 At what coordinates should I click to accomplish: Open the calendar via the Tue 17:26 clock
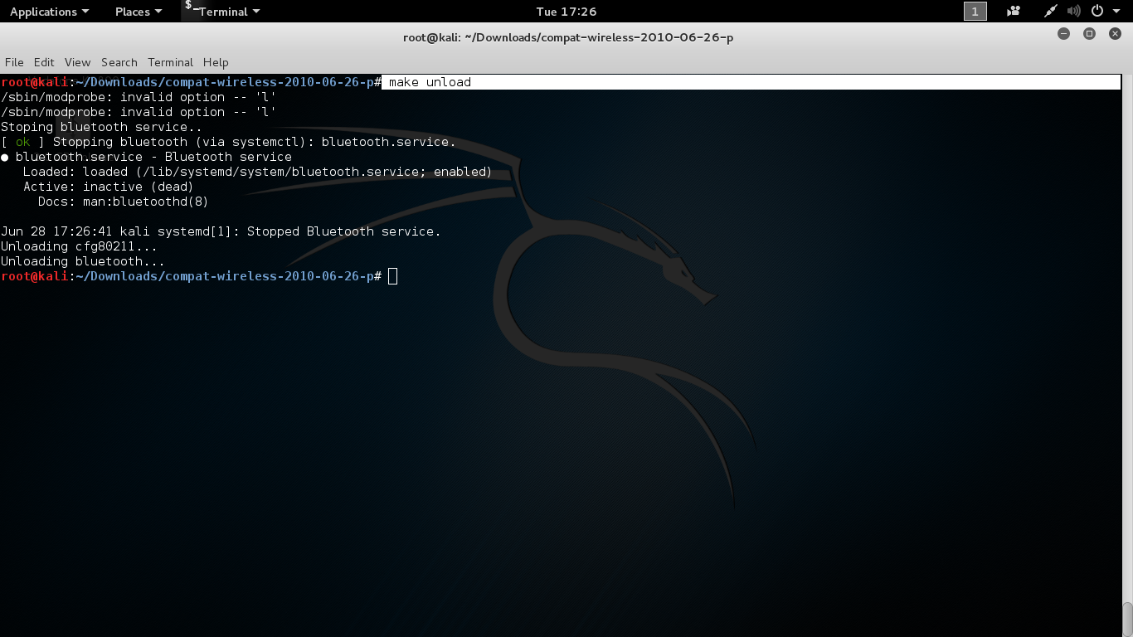click(566, 11)
